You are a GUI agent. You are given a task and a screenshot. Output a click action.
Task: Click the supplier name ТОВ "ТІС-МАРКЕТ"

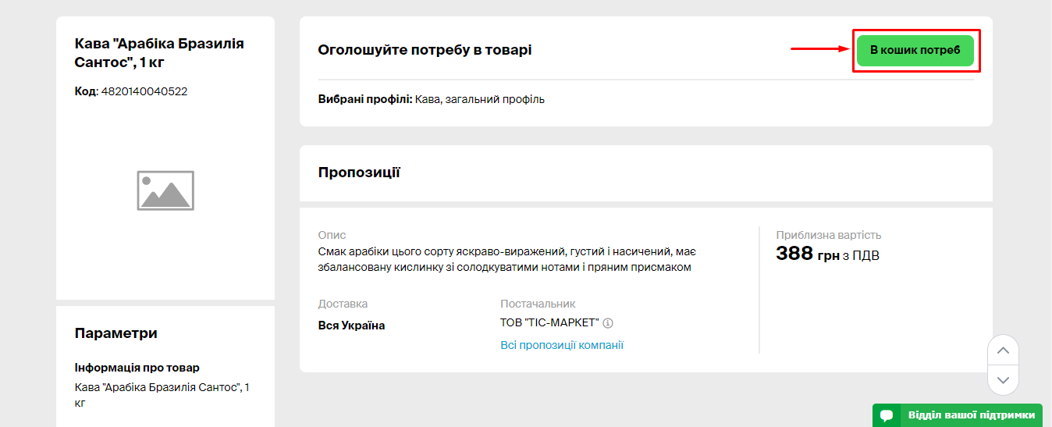pos(549,323)
